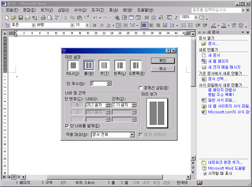
Task: Click the Save icon in the toolbar
Action: 21,18
